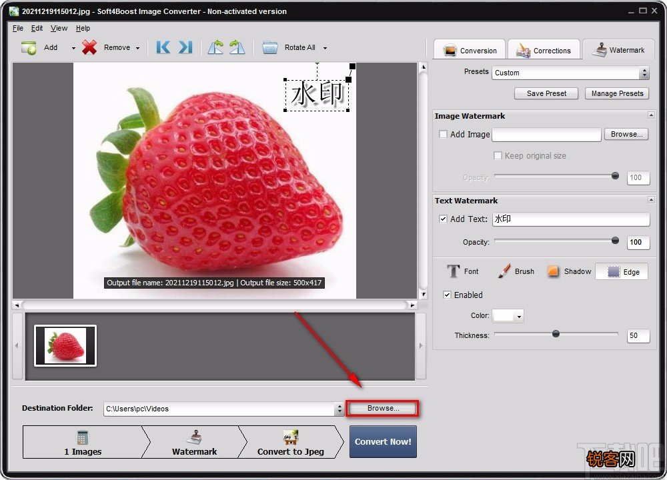This screenshot has height=480, width=667.
Task: Click the horizontal scroll left arrow
Action: pyautogui.click(x=17, y=305)
